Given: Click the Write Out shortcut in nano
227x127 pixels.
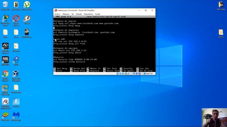Looking at the screenshot, I should coord(78,68).
